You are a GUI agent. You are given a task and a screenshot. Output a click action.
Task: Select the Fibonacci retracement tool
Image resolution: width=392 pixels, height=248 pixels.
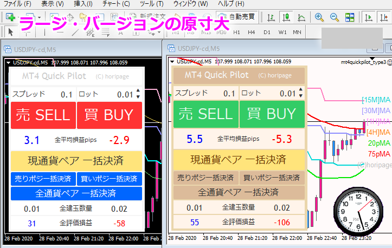(x=106, y=32)
